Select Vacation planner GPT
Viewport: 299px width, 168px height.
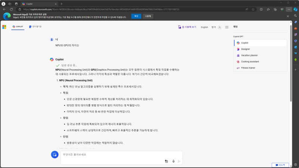(260, 55)
